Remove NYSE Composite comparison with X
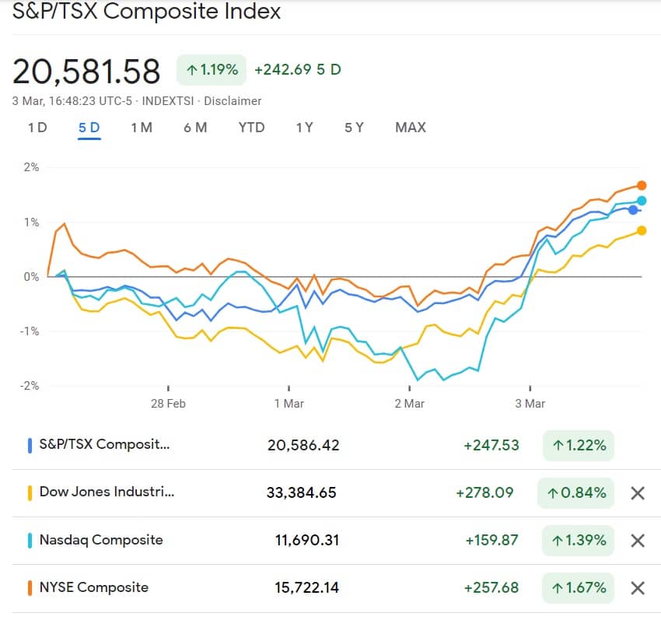The height and width of the screenshot is (620, 661). pos(638,587)
